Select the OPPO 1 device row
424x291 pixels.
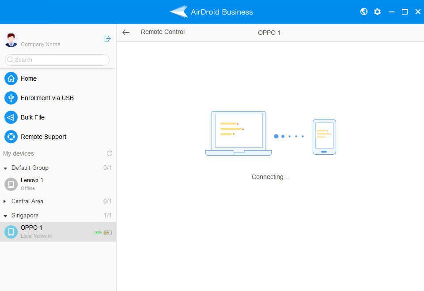[58, 232]
